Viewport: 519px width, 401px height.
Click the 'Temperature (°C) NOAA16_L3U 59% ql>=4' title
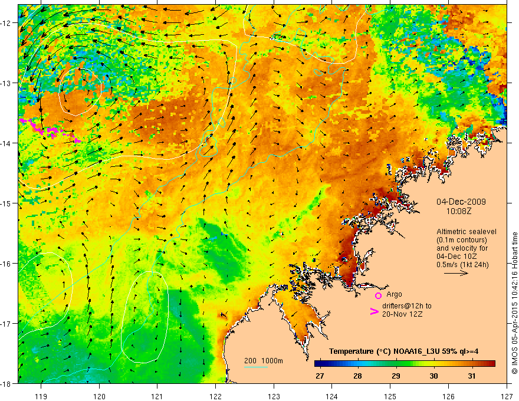tap(404, 351)
